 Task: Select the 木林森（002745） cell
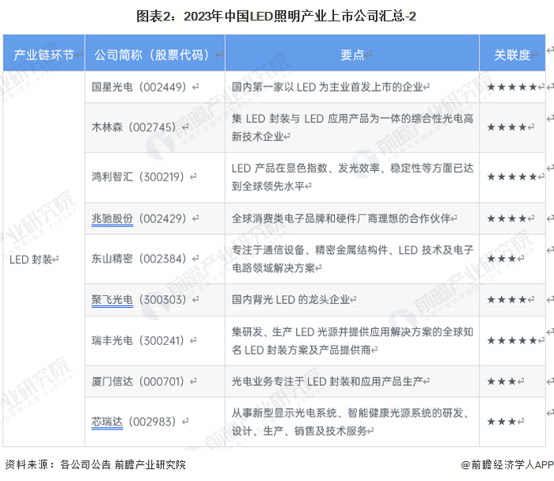[x=155, y=127]
